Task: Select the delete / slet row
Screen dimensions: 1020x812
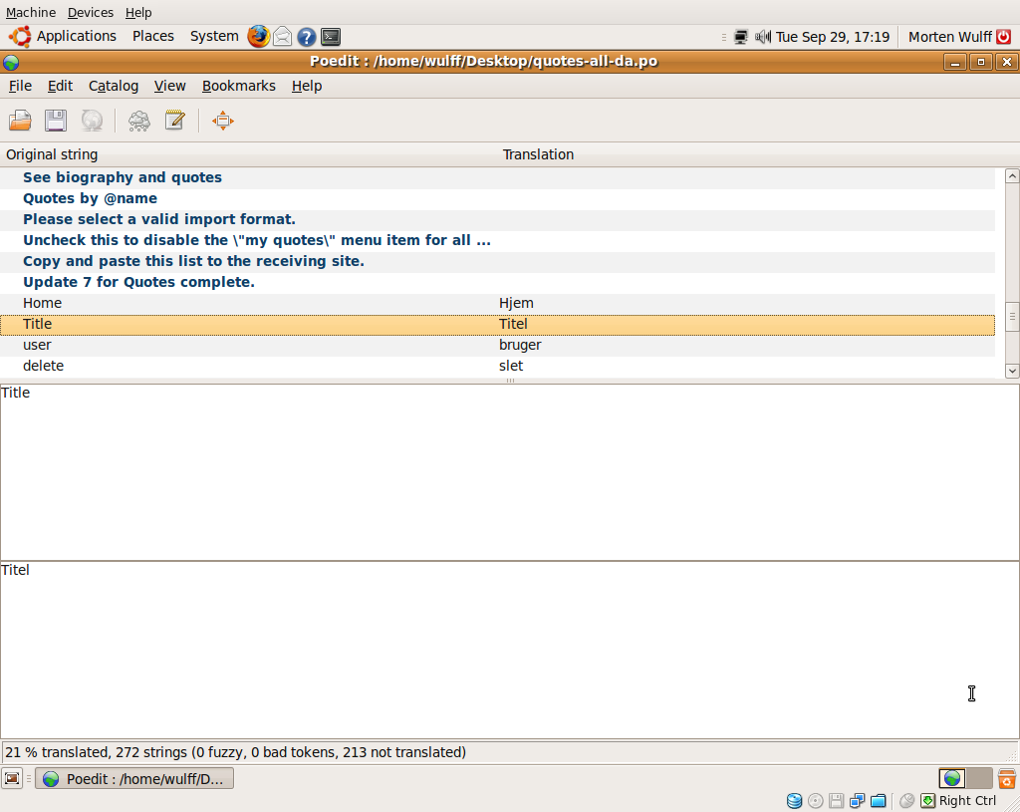Action: [498, 366]
